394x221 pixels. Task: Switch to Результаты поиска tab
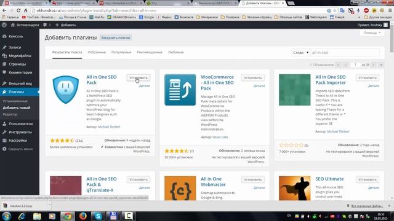(x=67, y=52)
